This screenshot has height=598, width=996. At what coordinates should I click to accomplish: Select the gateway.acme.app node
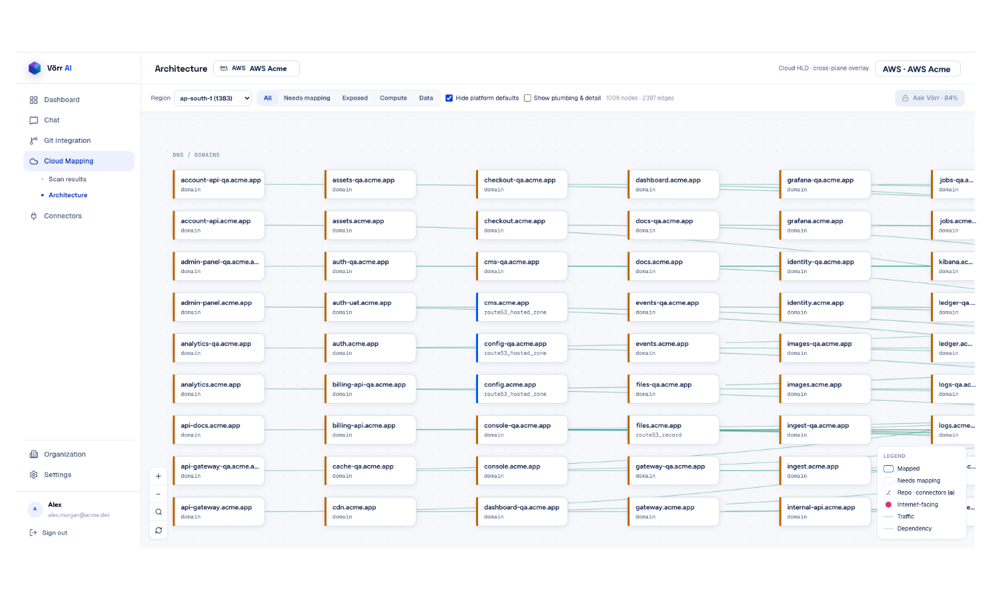(673, 512)
